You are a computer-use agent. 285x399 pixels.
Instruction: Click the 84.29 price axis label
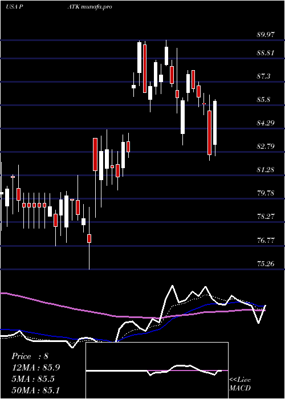coord(266,123)
